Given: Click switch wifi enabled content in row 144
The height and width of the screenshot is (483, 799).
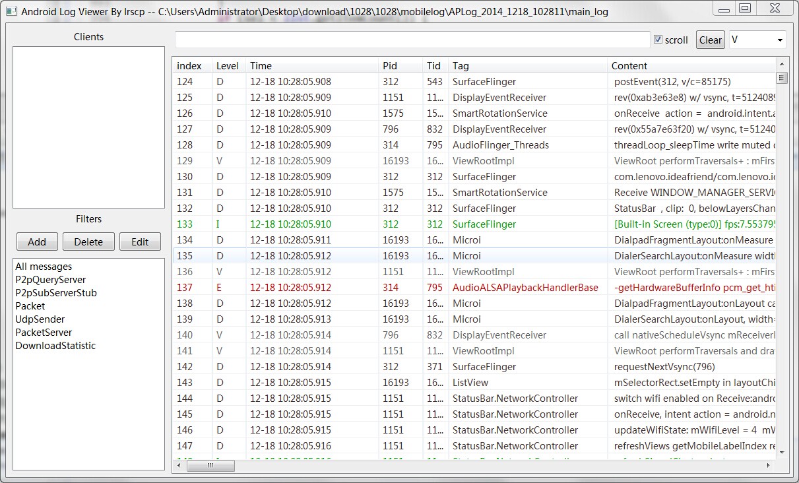Looking at the screenshot, I should [695, 399].
